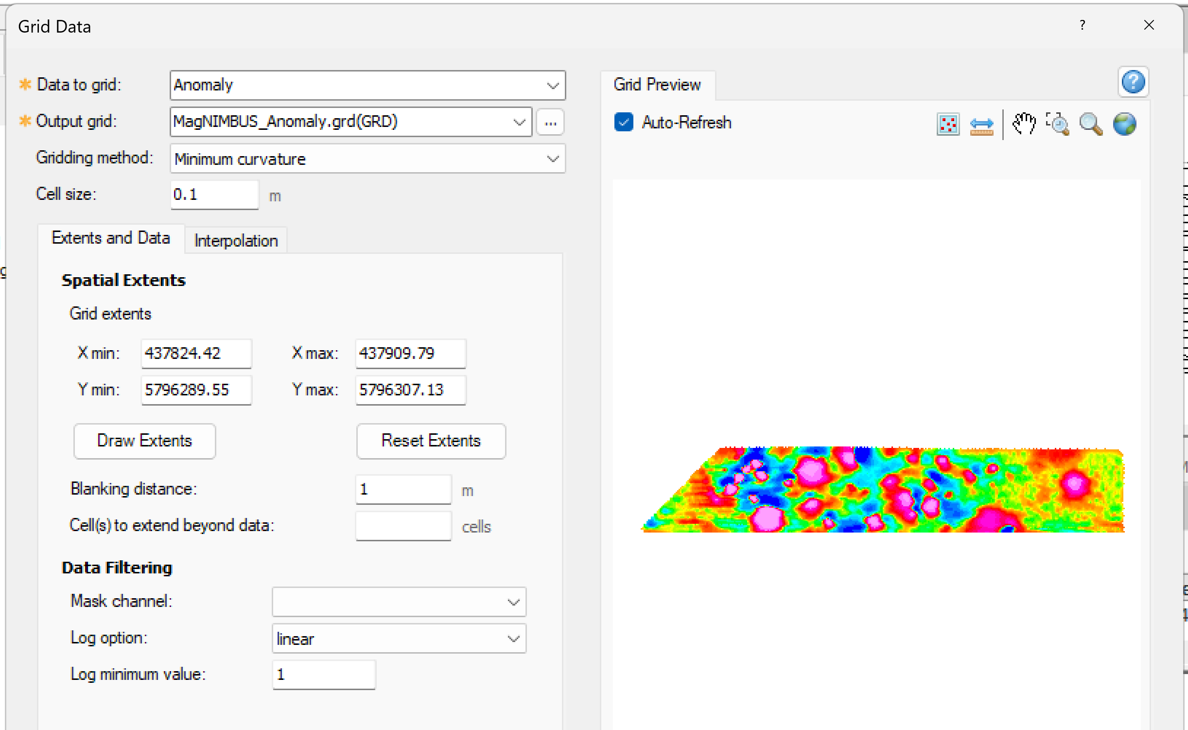Open contextual help via blue question mark icon
This screenshot has width=1188, height=730.
click(1133, 82)
